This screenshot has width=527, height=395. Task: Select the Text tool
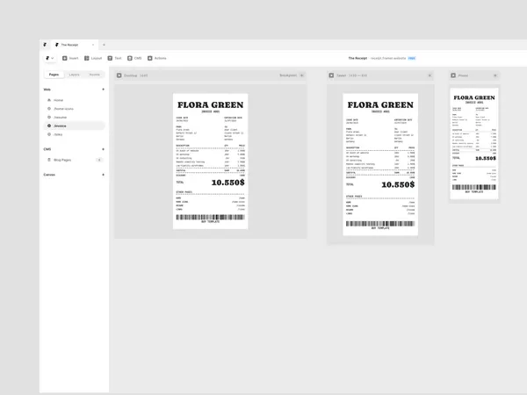coord(114,58)
